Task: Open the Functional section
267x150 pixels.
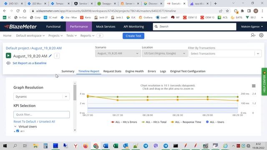Action: pos(53,27)
